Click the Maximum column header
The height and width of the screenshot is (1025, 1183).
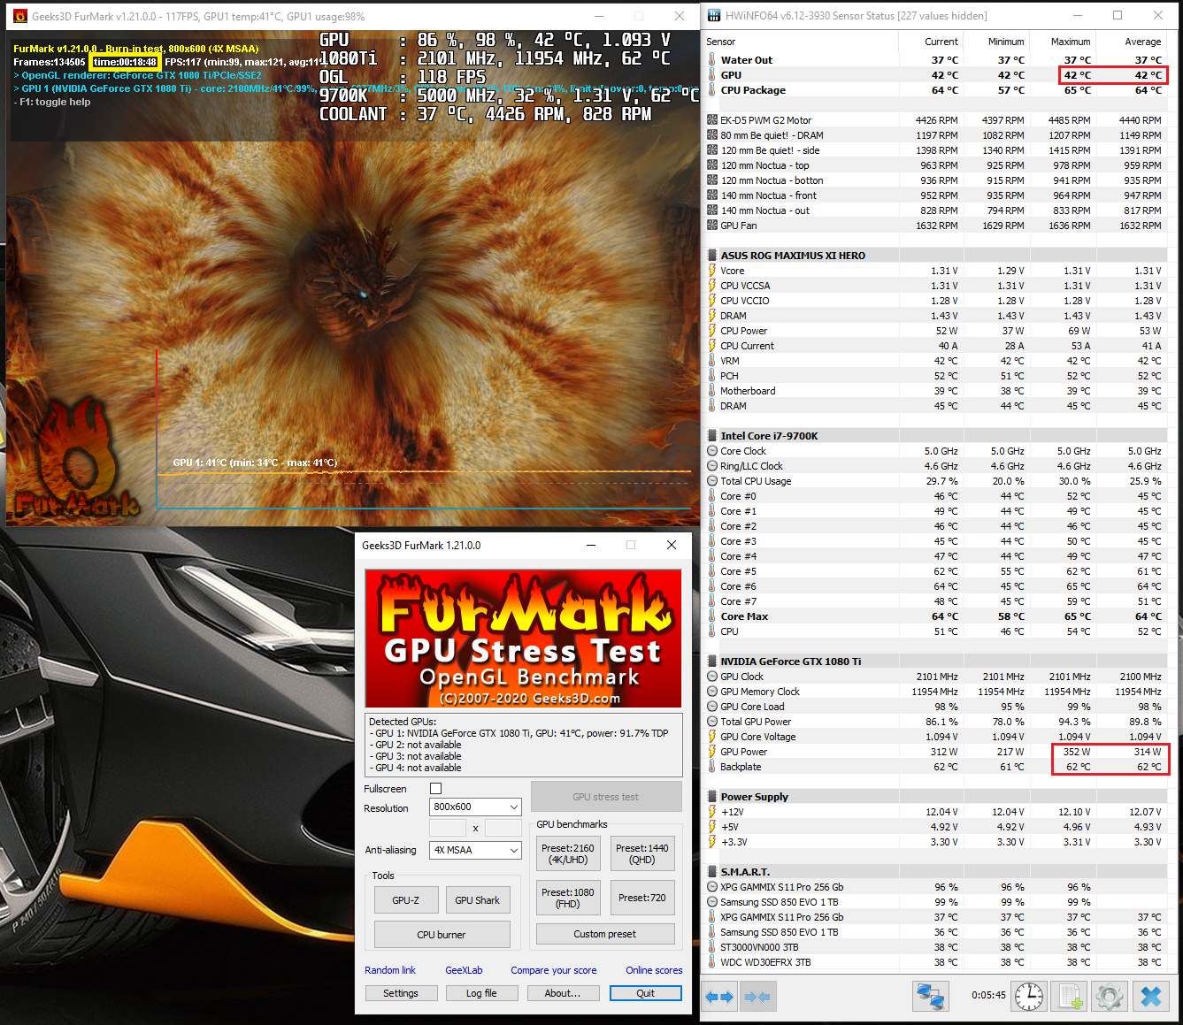1063,42
